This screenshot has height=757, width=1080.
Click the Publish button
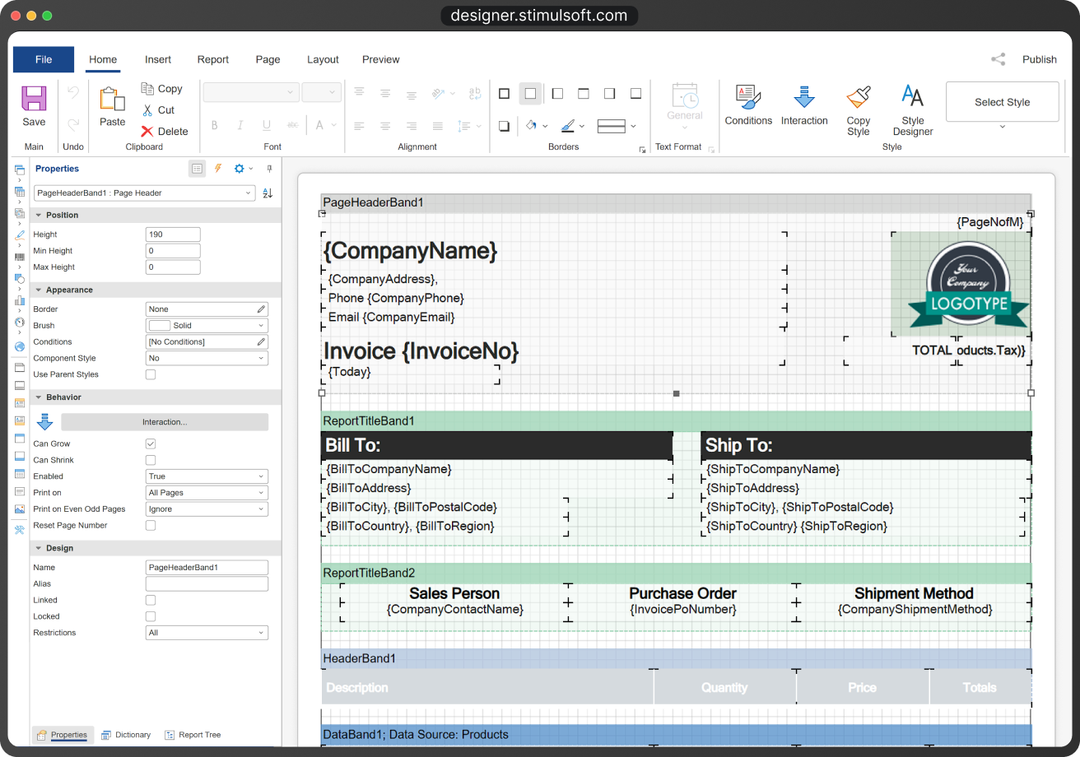coord(1040,59)
